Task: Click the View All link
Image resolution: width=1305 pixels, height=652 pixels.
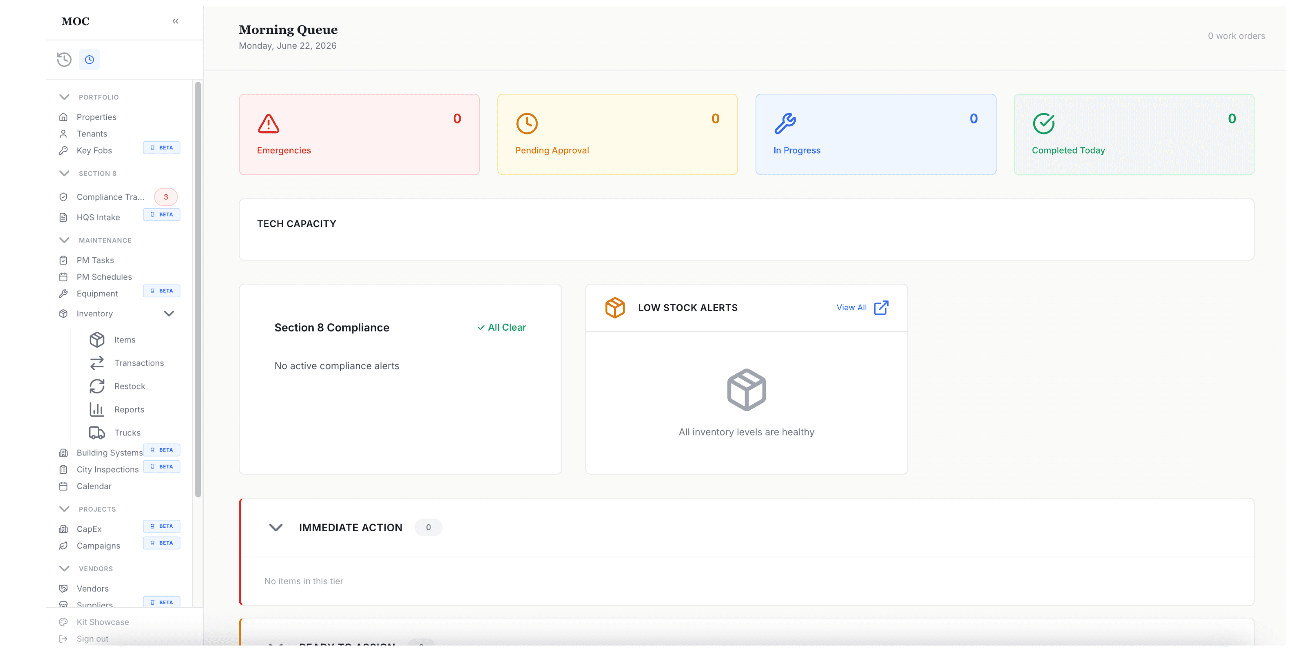Action: point(851,308)
